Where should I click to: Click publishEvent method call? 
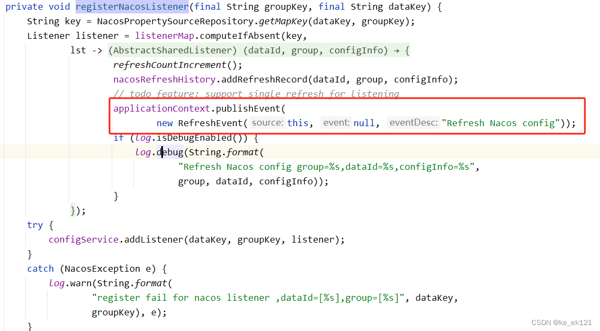[248, 108]
